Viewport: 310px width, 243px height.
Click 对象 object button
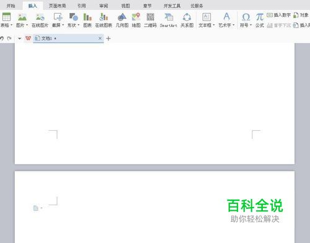coord(301,15)
